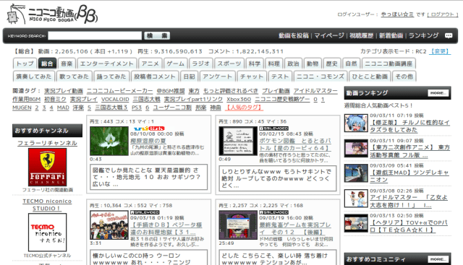The width and height of the screenshot is (463, 265).
Task: Open 視聴履歴 in the nav bar
Action: click(x=362, y=35)
